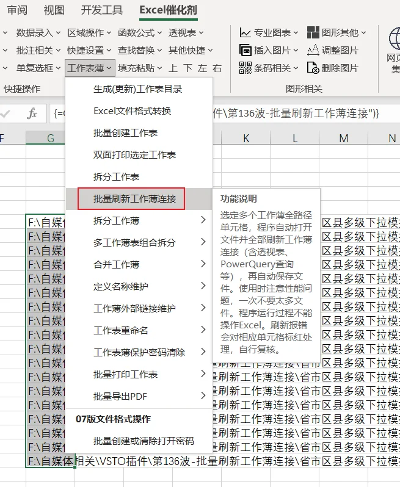Viewport: 400px width, 487px height.
Task: Expand the 批量打印工作表 submenu
Action: click(x=139, y=374)
